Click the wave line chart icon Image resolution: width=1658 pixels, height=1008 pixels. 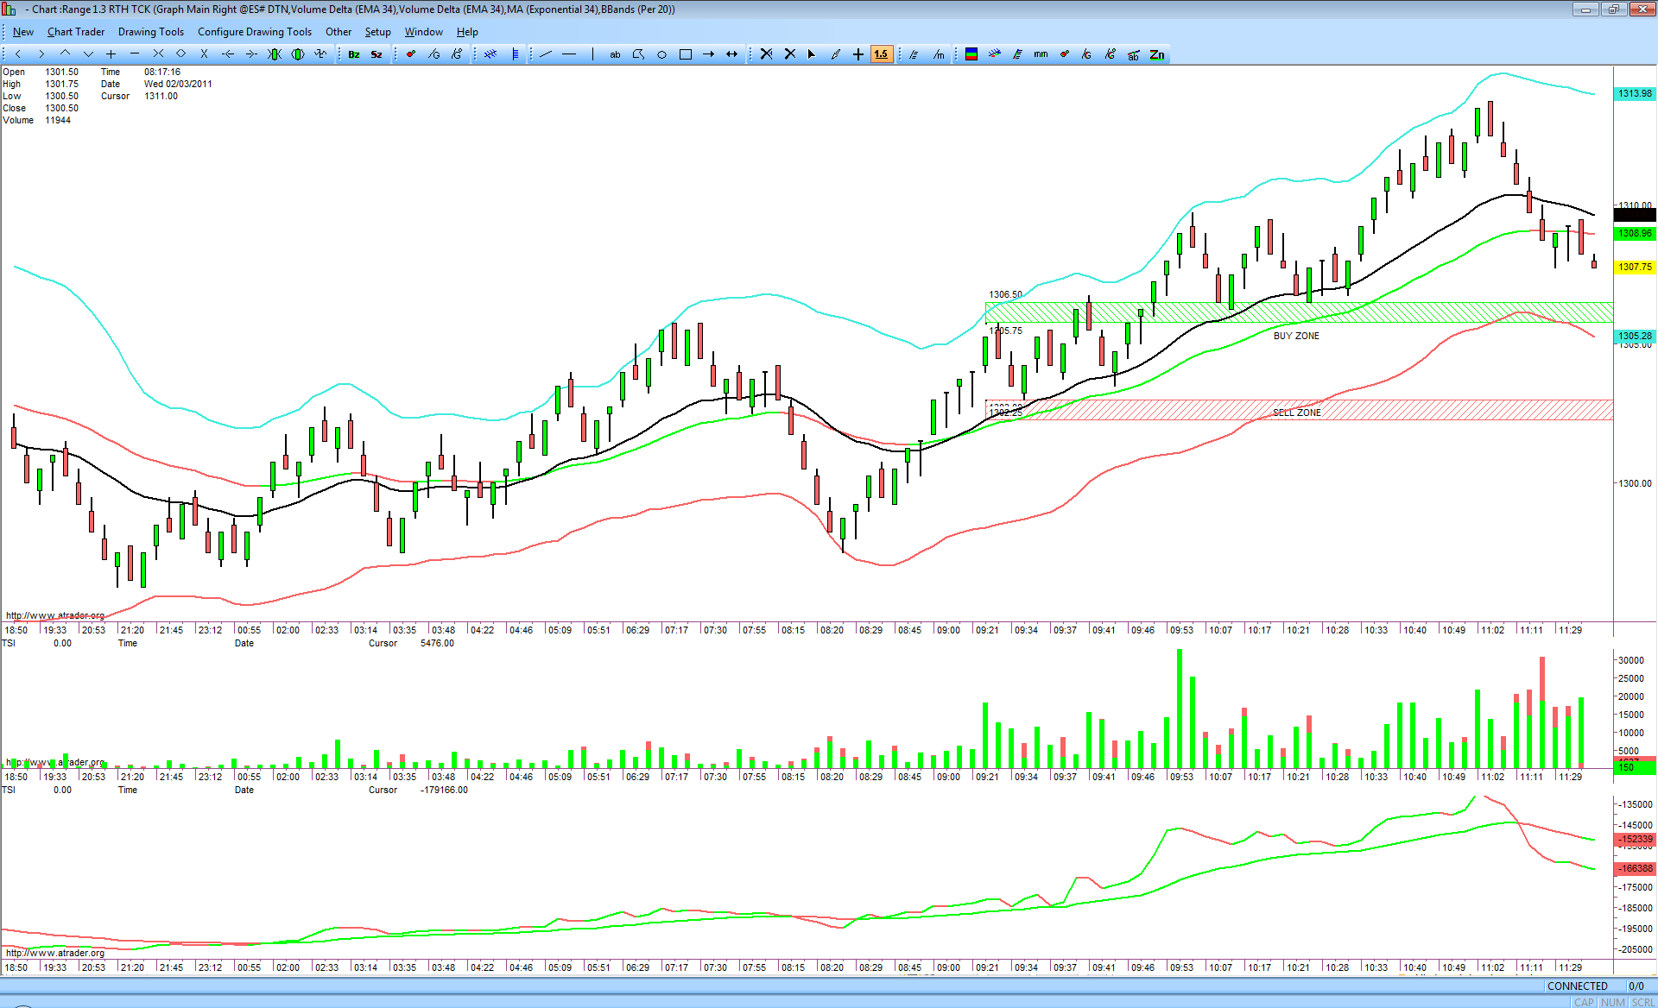coord(321,54)
